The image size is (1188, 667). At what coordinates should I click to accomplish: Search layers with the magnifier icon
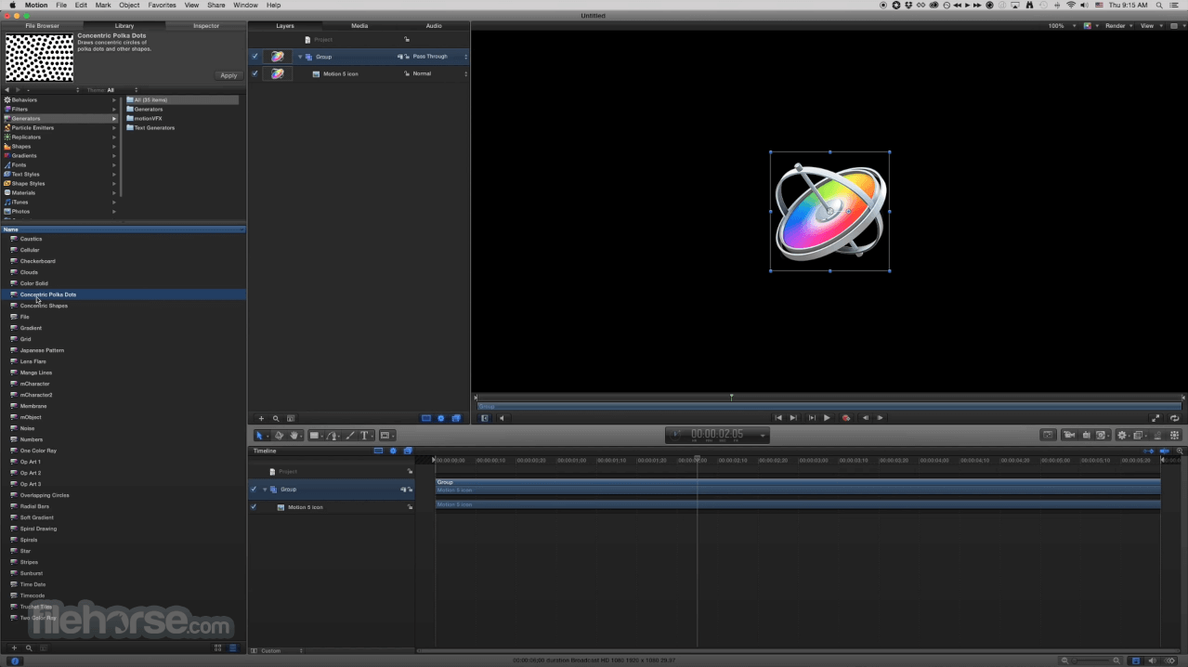(x=276, y=418)
